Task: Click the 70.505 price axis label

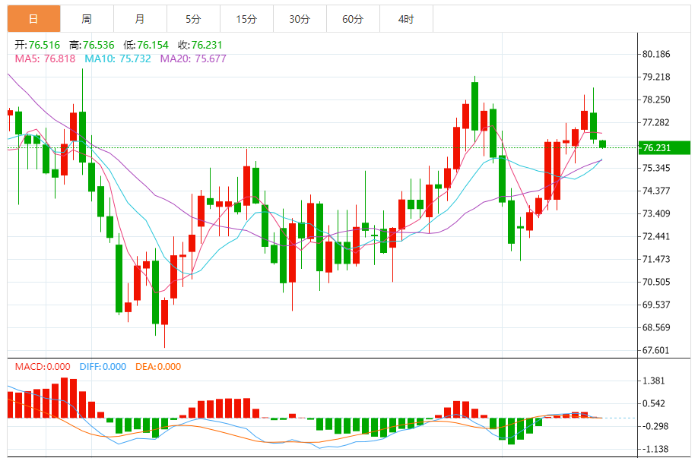Action: (656, 282)
